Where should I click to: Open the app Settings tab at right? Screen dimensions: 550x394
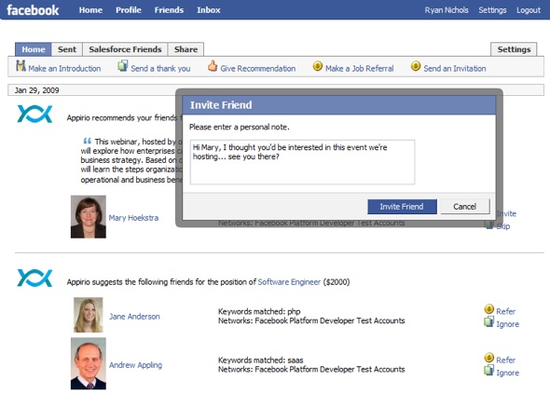point(514,49)
